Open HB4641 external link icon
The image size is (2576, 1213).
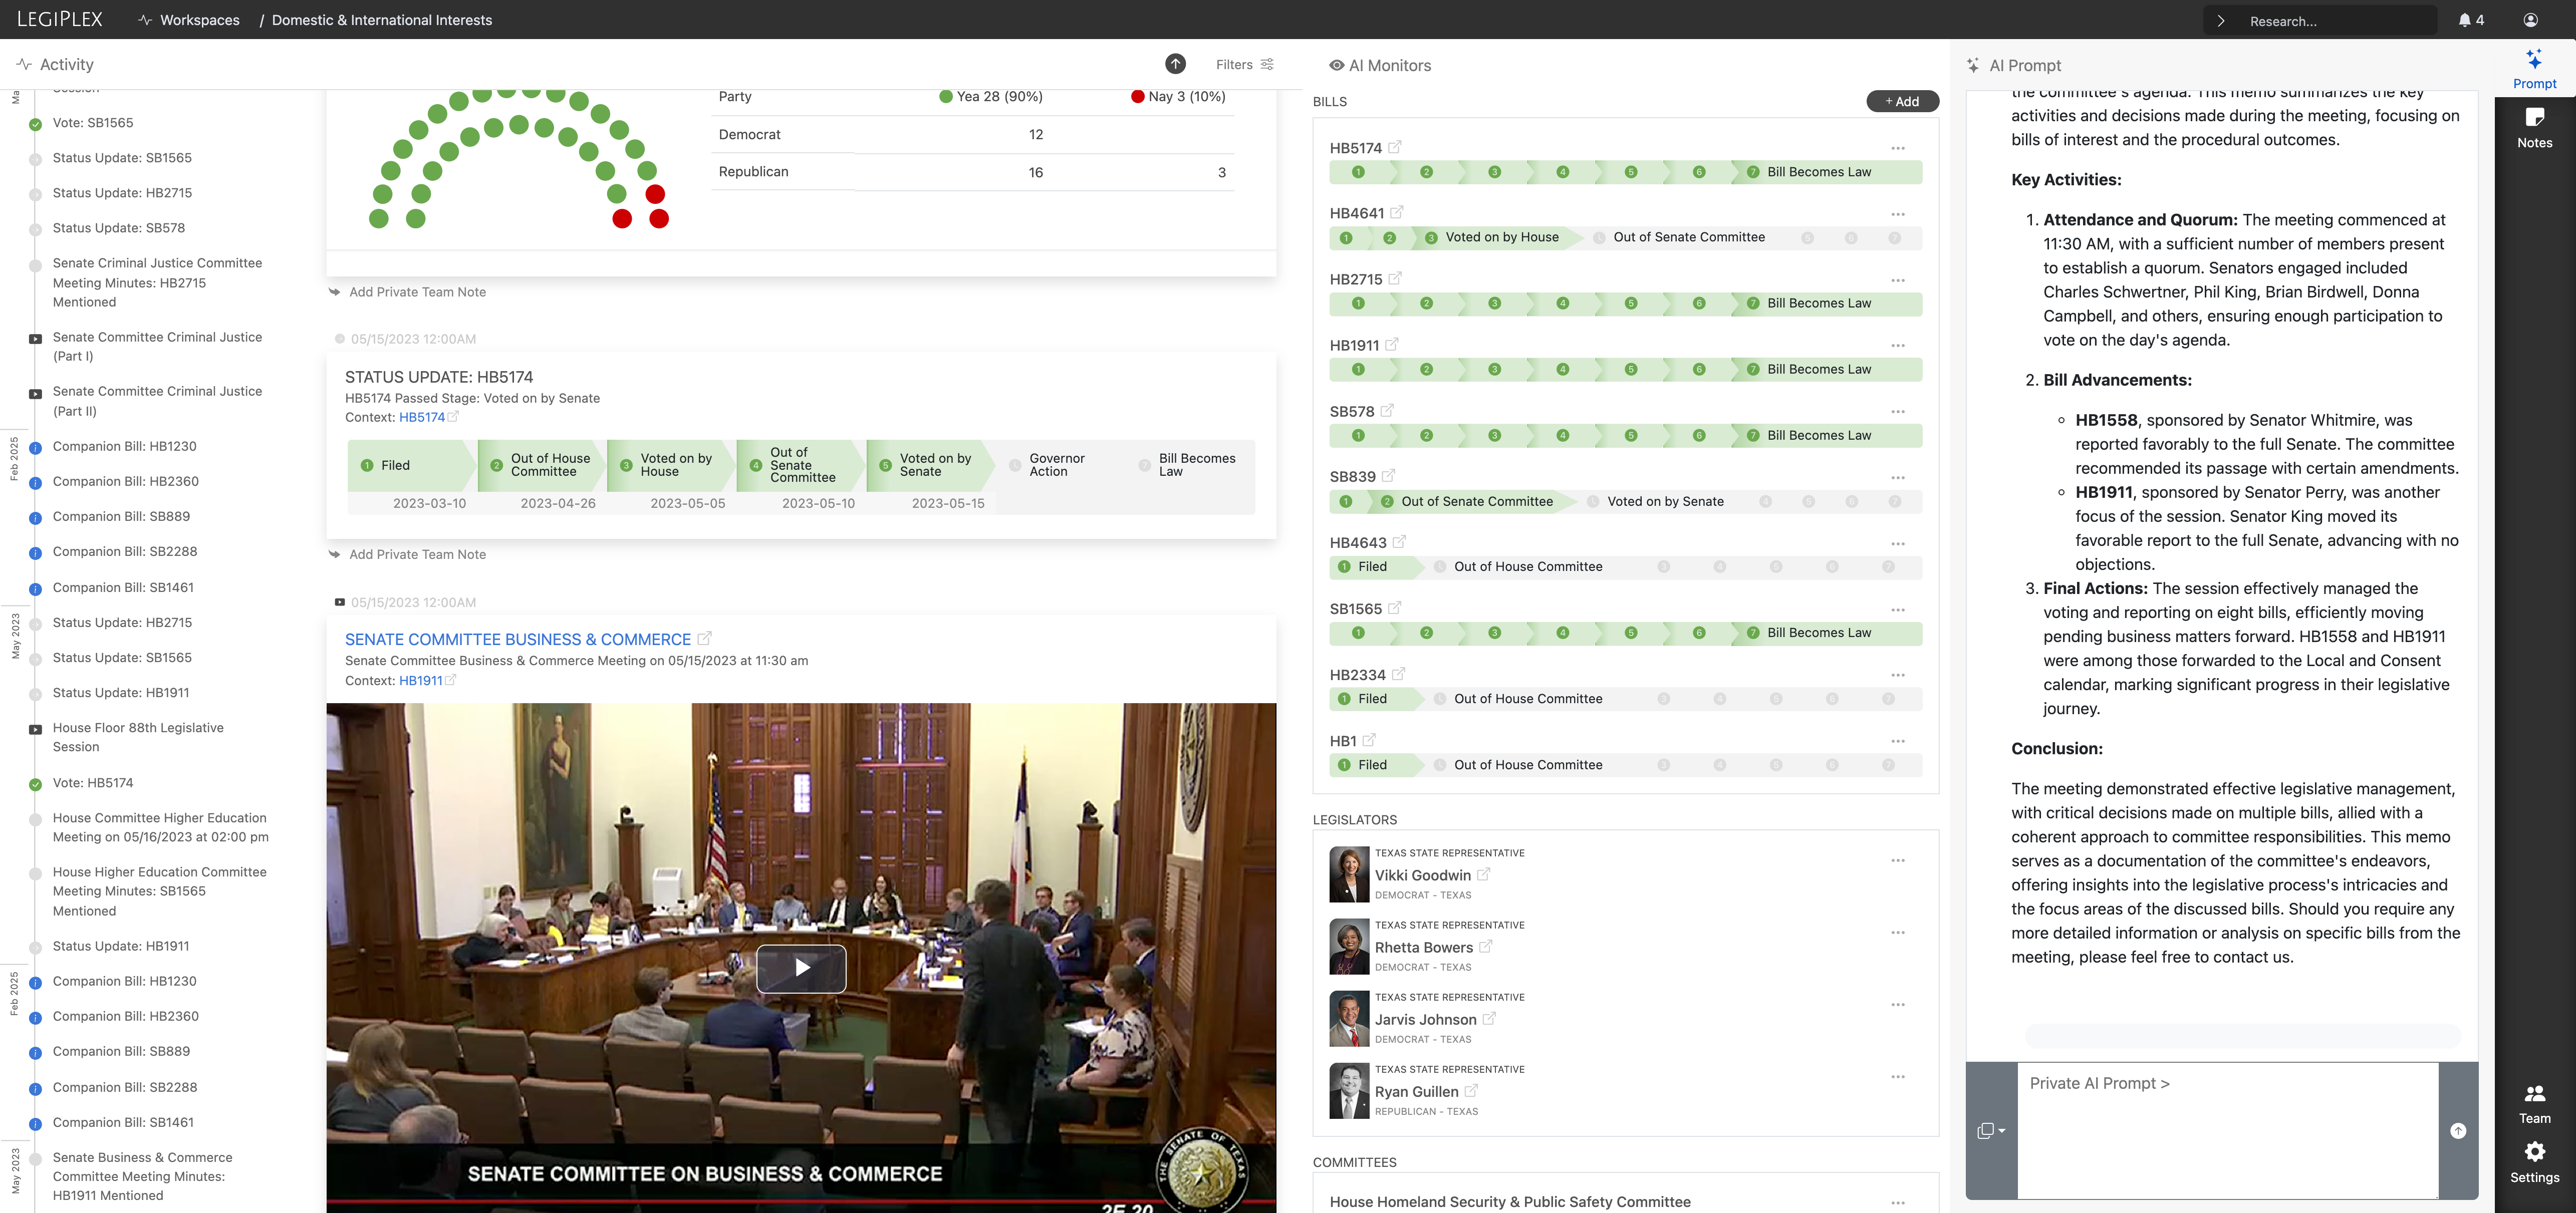tap(1397, 212)
